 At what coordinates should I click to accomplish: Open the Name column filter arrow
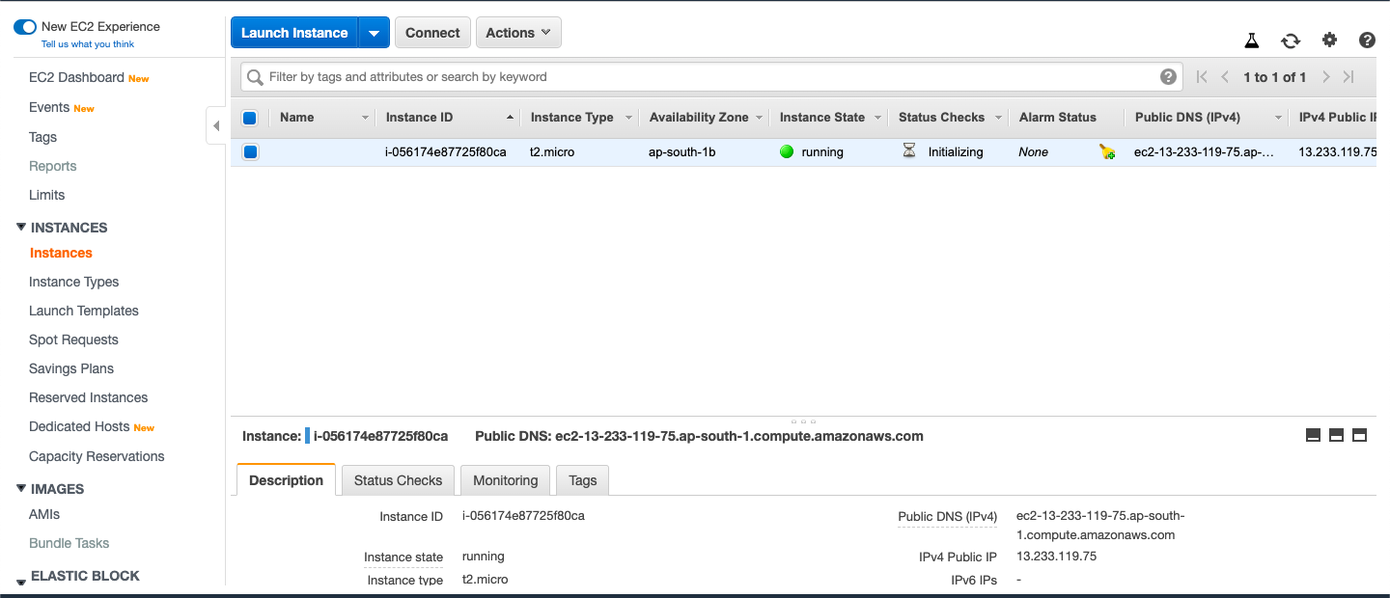tap(365, 118)
